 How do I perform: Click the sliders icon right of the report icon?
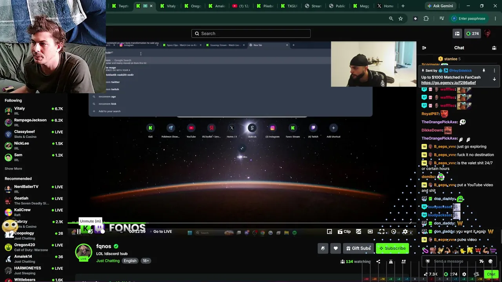(403, 261)
